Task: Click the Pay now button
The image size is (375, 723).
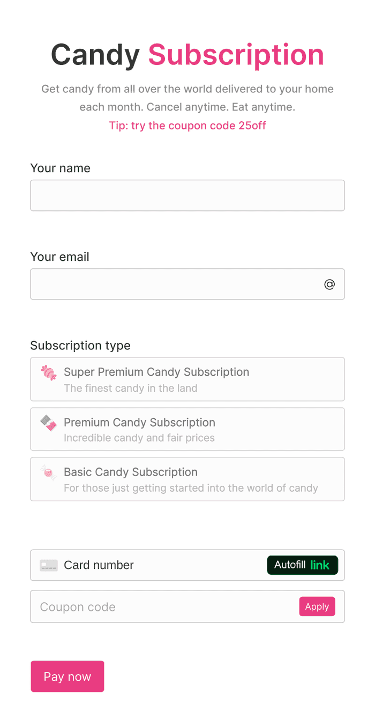Action: (67, 676)
